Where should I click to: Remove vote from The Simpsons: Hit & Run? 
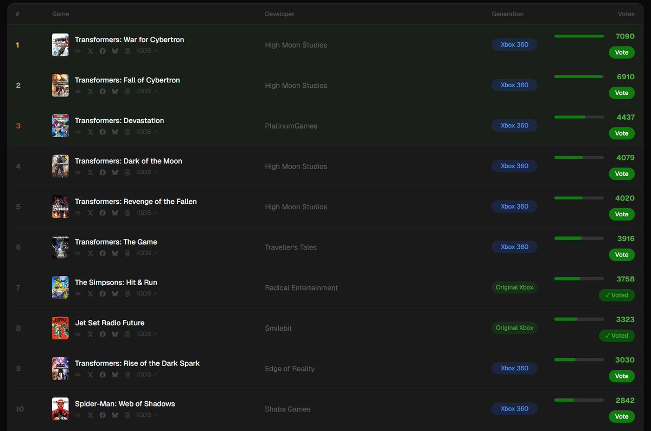pos(617,295)
